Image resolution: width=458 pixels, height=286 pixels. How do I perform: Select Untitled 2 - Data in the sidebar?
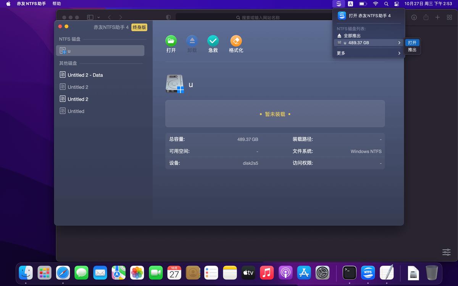(85, 75)
